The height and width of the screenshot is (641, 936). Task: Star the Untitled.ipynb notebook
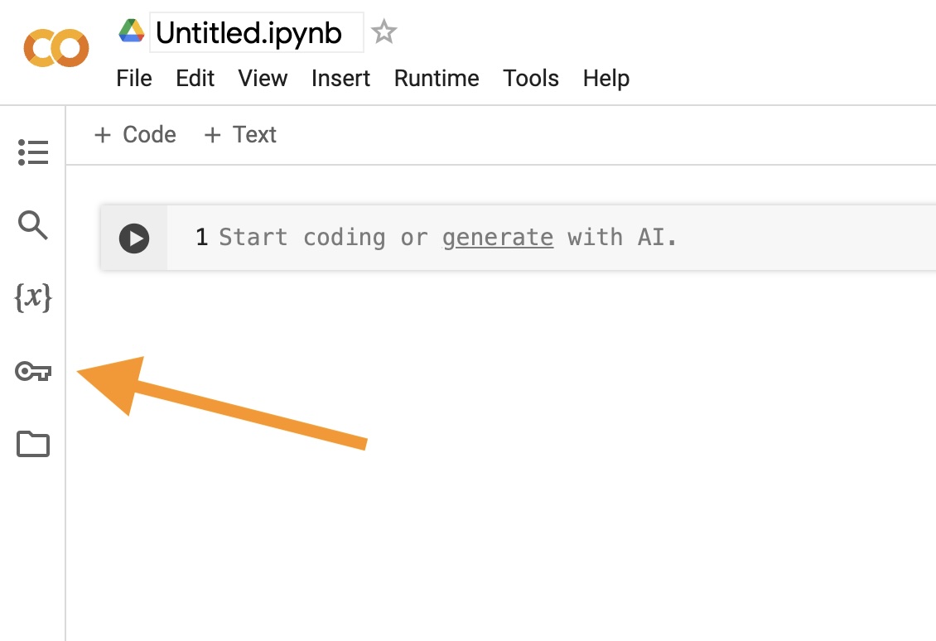[384, 31]
